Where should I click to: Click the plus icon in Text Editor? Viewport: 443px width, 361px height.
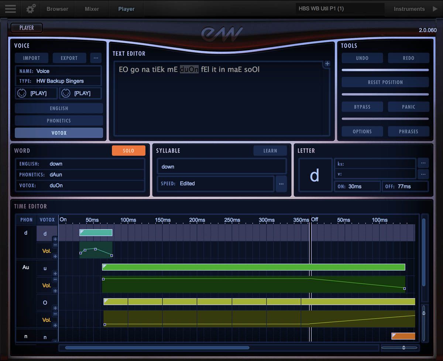click(x=327, y=64)
